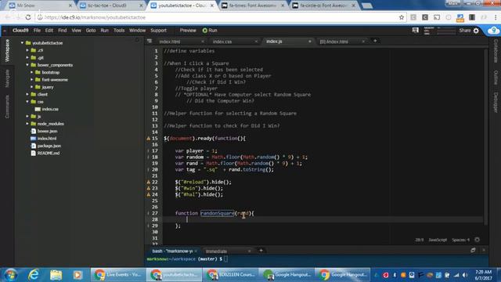This screenshot has width=501, height=282.
Task: Open the Goto menu
Action: pos(91,31)
